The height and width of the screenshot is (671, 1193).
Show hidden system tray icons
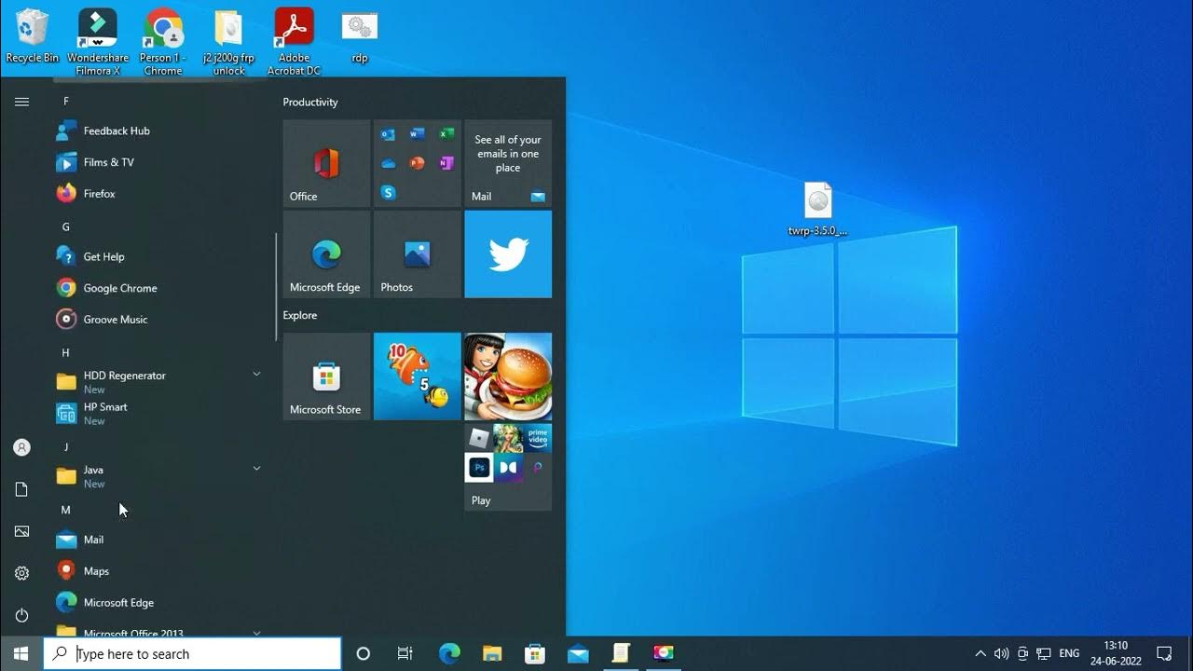[x=980, y=653]
